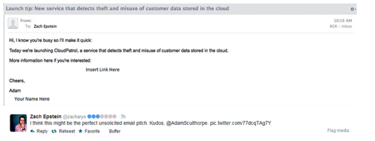Click the sender's blank avatar placeholder
This screenshot has height=141, width=375.
(13, 24)
